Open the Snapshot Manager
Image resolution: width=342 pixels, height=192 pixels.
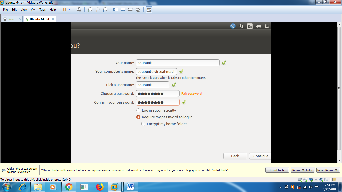(x=105, y=10)
